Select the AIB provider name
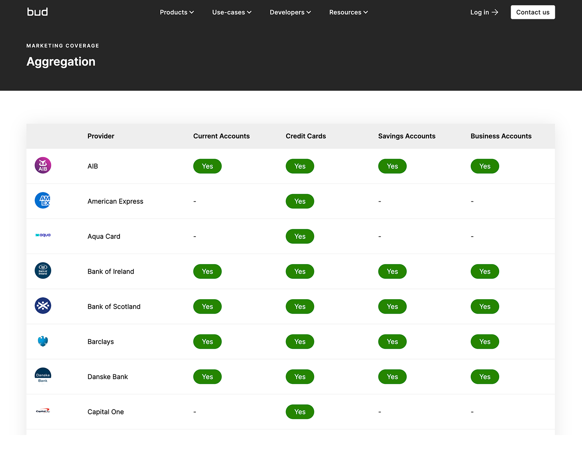The width and height of the screenshot is (582, 457). (x=93, y=166)
